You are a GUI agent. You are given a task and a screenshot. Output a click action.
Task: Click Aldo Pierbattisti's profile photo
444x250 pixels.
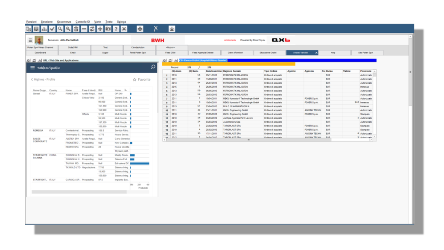click(x=39, y=40)
